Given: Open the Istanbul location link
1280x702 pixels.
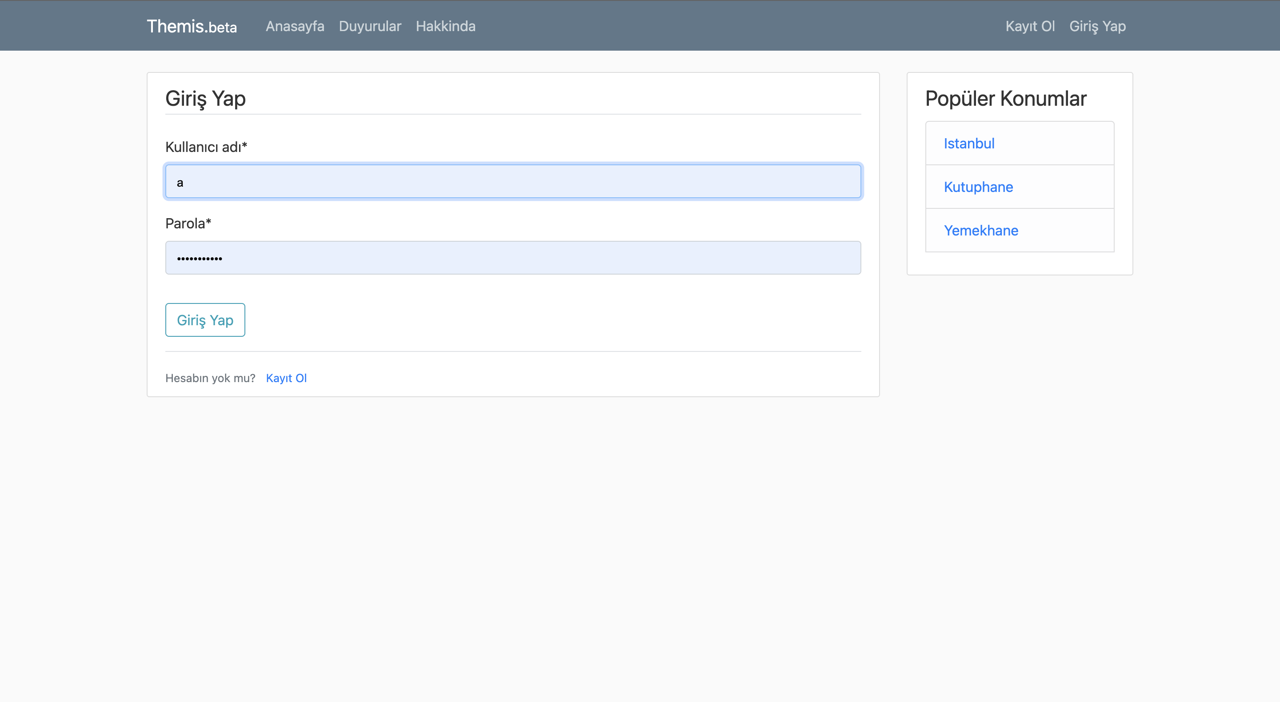Looking at the screenshot, I should [969, 143].
